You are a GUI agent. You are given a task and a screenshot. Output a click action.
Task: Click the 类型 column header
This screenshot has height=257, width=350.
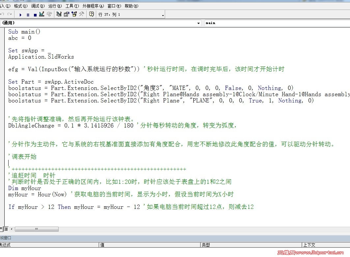(251, 245)
